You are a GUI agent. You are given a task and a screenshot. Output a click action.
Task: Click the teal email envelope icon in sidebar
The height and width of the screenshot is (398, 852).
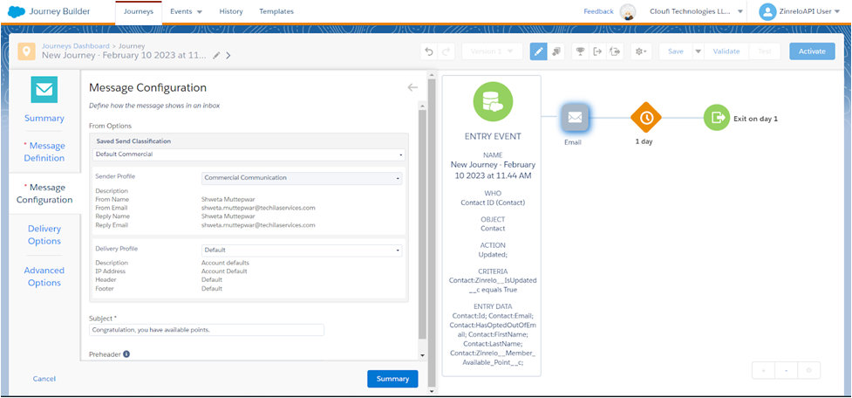pyautogui.click(x=44, y=90)
